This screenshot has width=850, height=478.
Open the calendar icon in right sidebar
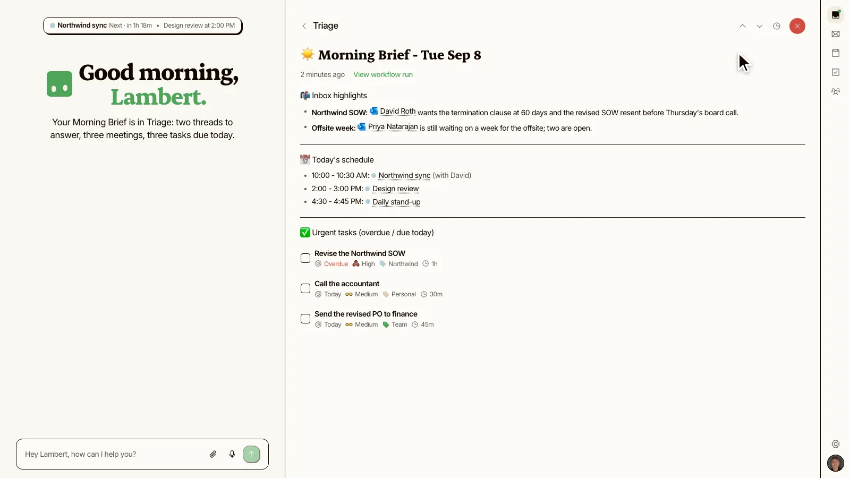click(x=836, y=53)
